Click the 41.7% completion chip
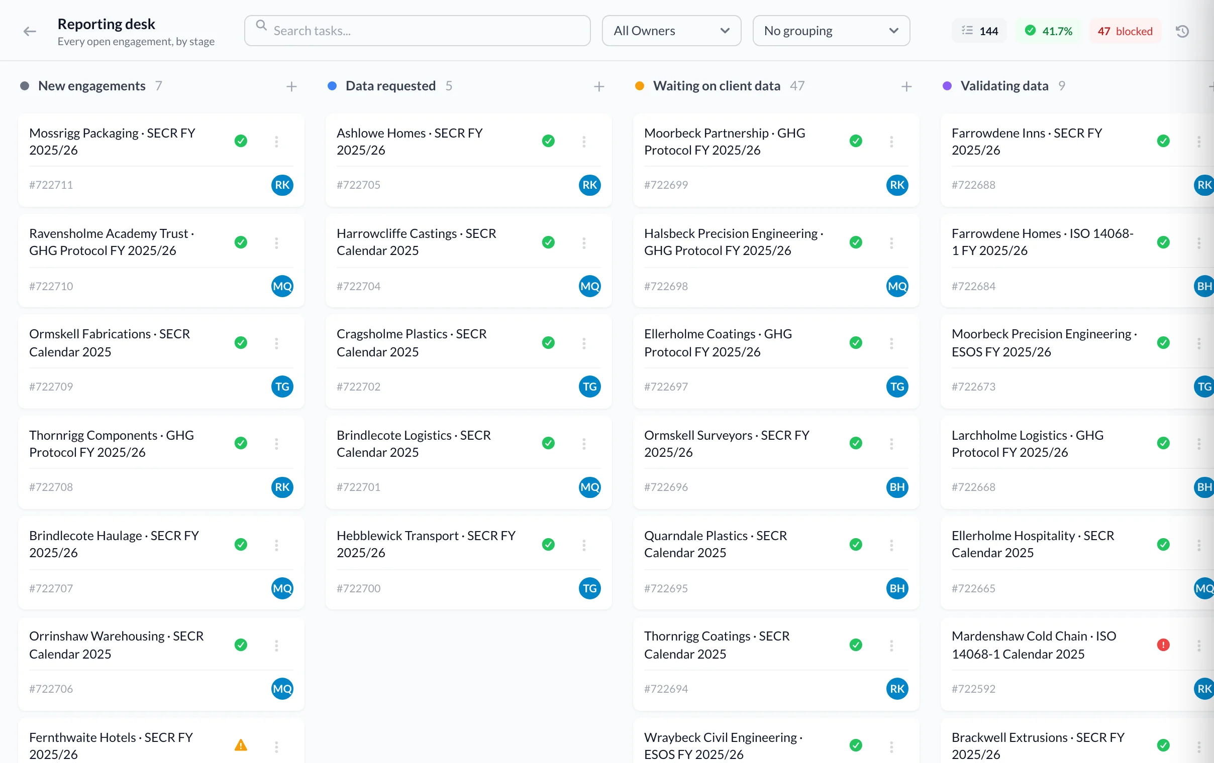1214x763 pixels. (1049, 31)
